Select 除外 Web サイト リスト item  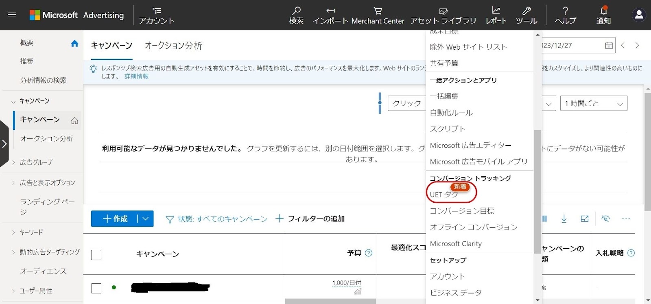468,47
